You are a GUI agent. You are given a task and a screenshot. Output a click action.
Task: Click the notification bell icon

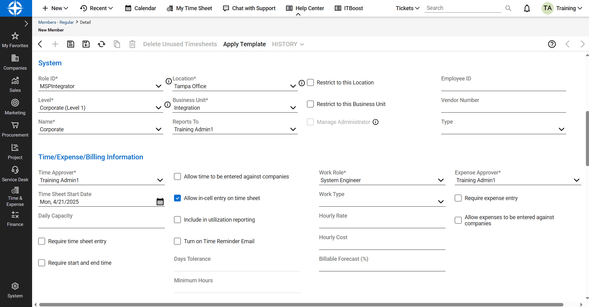tap(527, 8)
